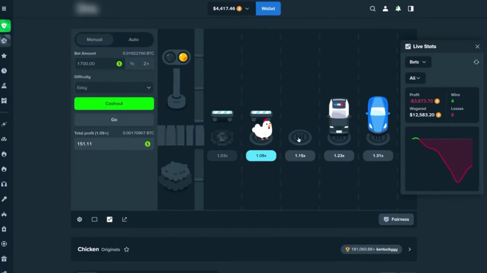Open the Bets dropdown in Live Stats
Viewport: 487px width, 273px height.
(x=418, y=62)
